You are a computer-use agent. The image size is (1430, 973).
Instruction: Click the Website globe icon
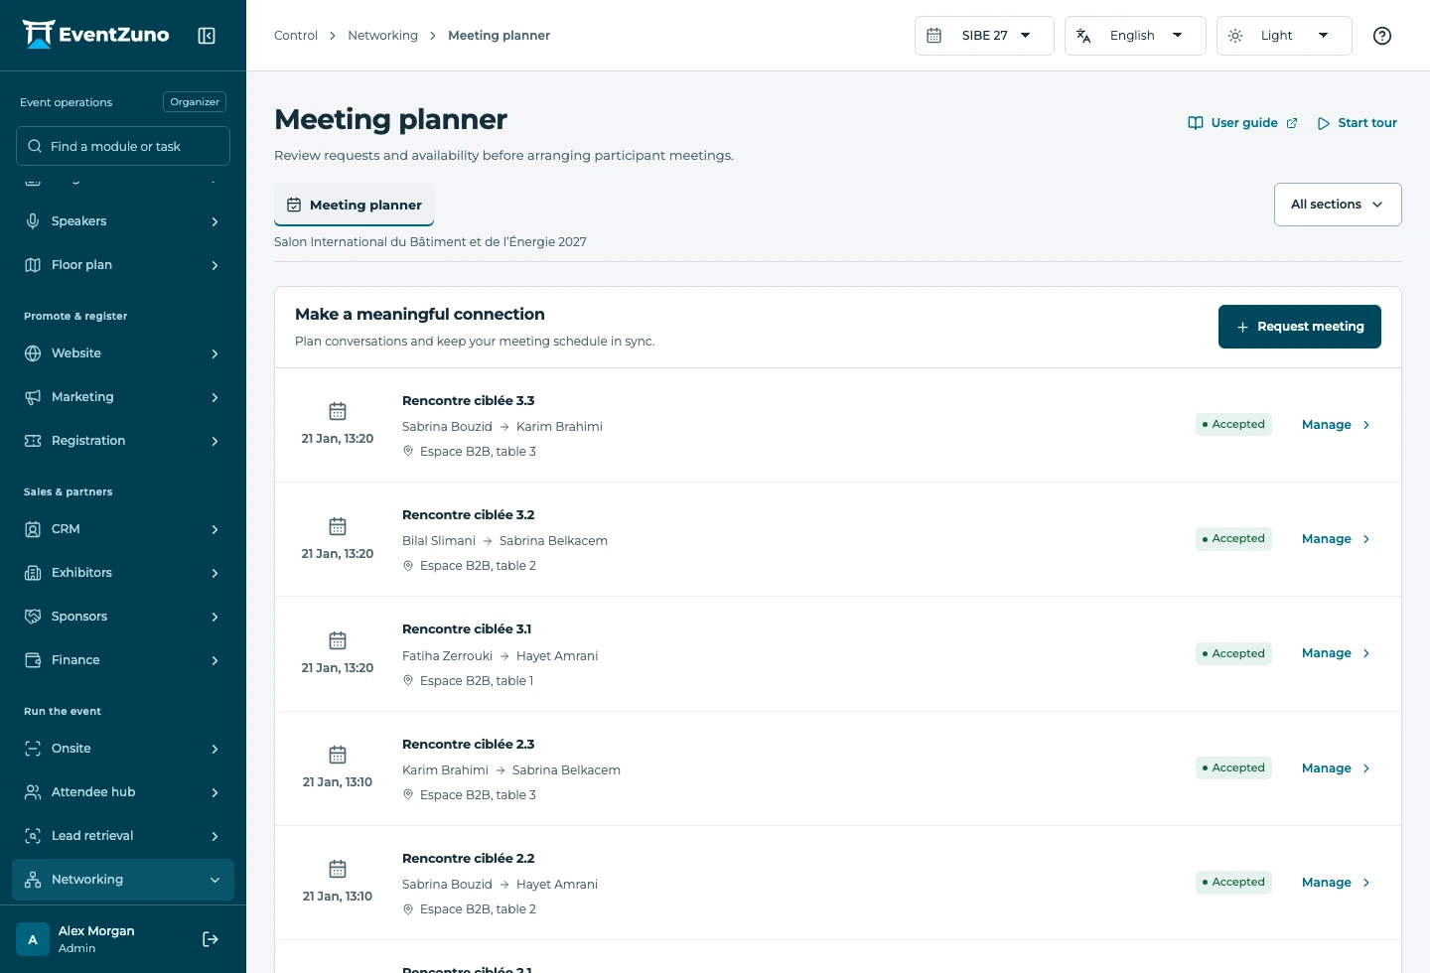coord(33,353)
